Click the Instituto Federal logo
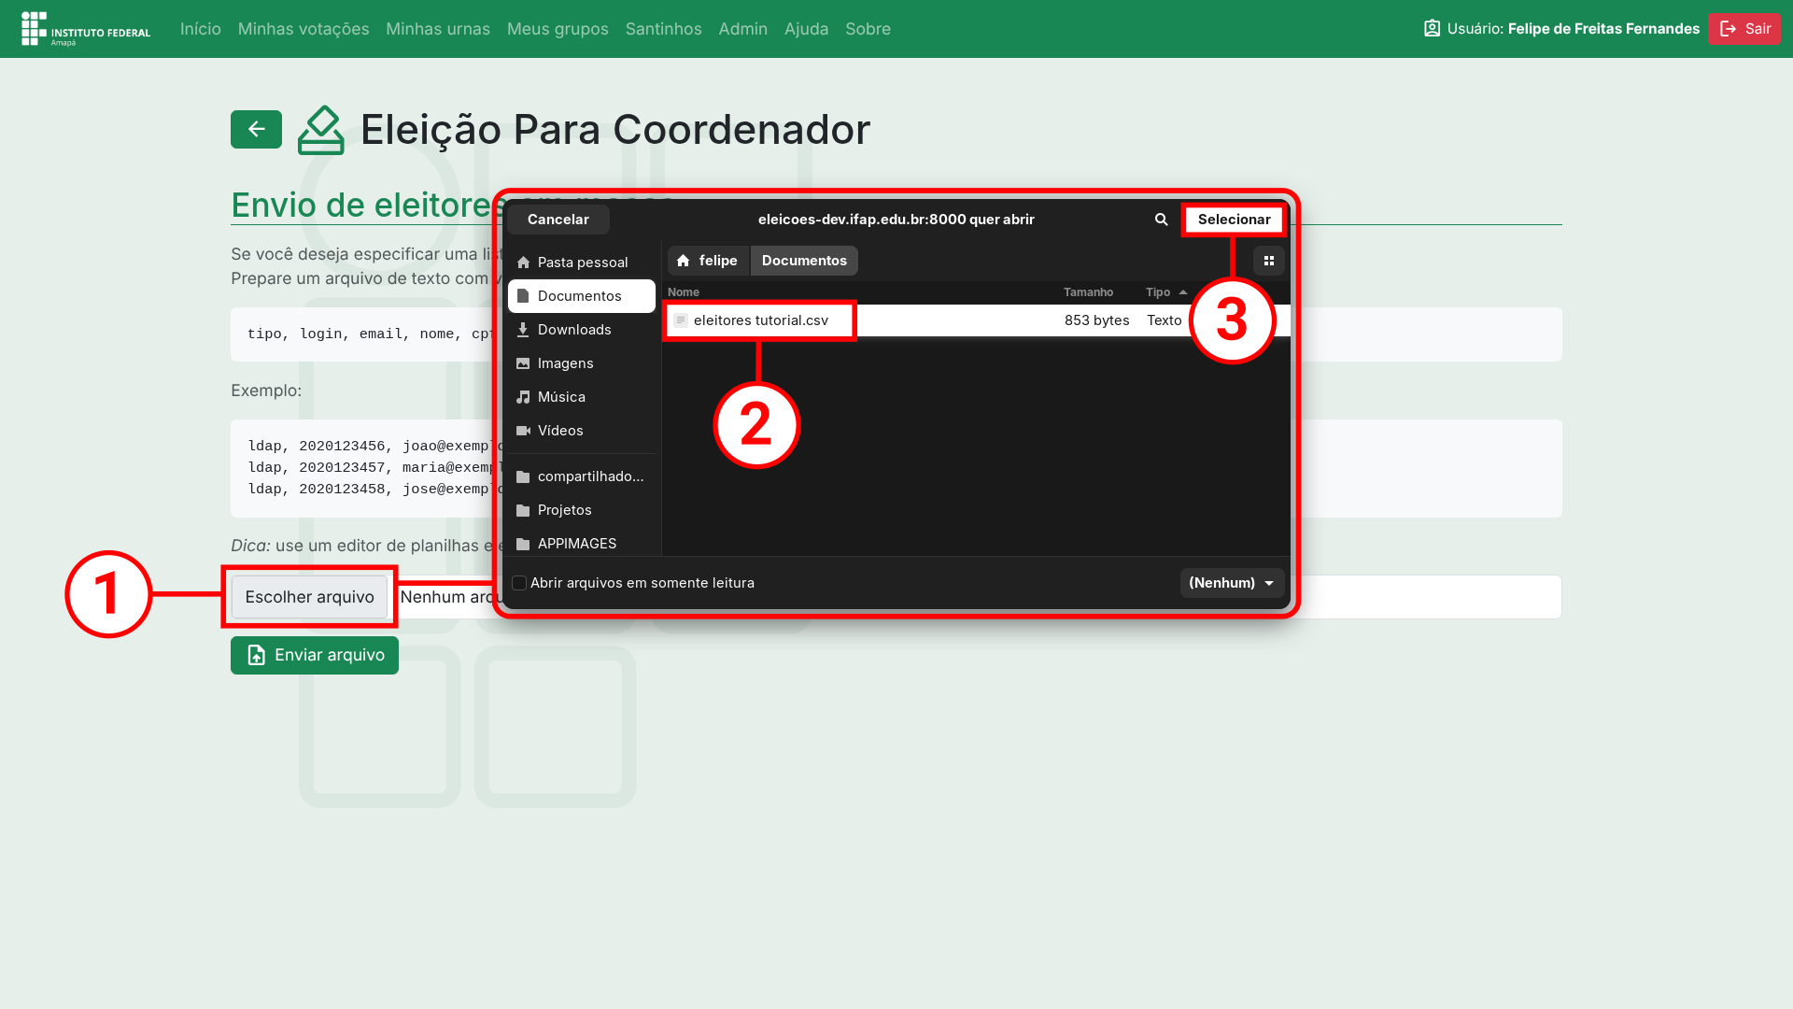The image size is (1793, 1009). pyautogui.click(x=86, y=29)
